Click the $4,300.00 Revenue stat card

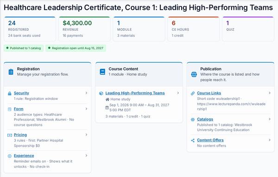pyautogui.click(x=84, y=29)
